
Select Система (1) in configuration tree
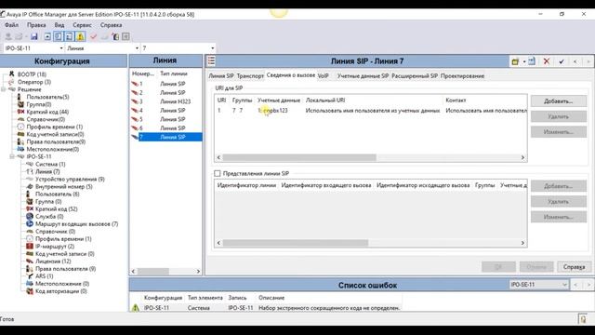50,164
